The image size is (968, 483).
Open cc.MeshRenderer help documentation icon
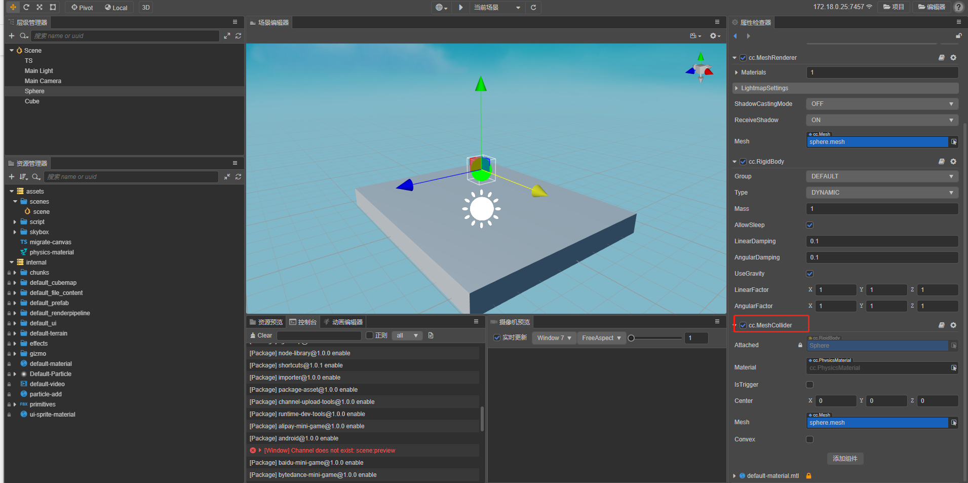(x=941, y=58)
